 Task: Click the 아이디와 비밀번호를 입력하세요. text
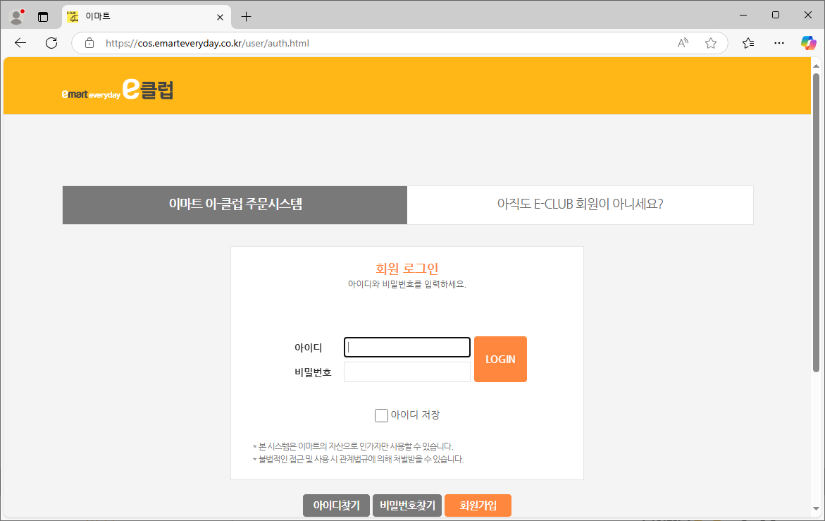(x=407, y=284)
